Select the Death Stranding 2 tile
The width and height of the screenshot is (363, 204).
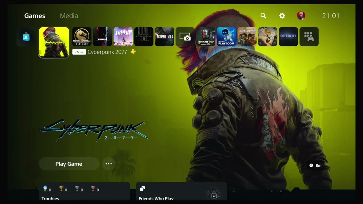point(144,37)
